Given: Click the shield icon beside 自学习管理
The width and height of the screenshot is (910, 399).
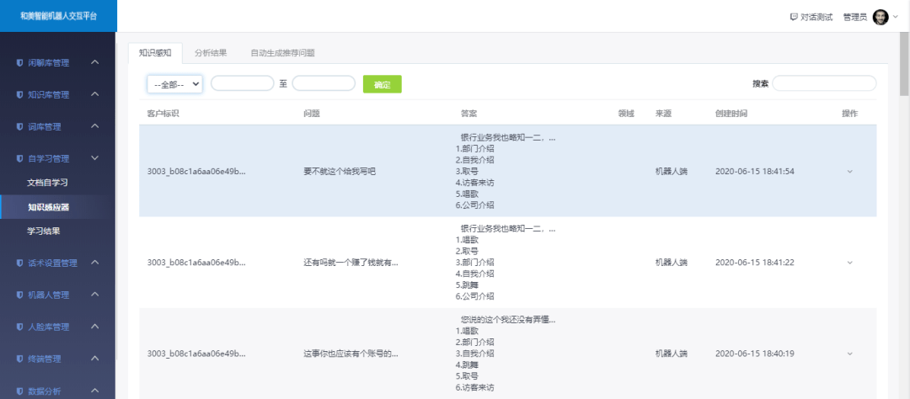Looking at the screenshot, I should pyautogui.click(x=19, y=158).
